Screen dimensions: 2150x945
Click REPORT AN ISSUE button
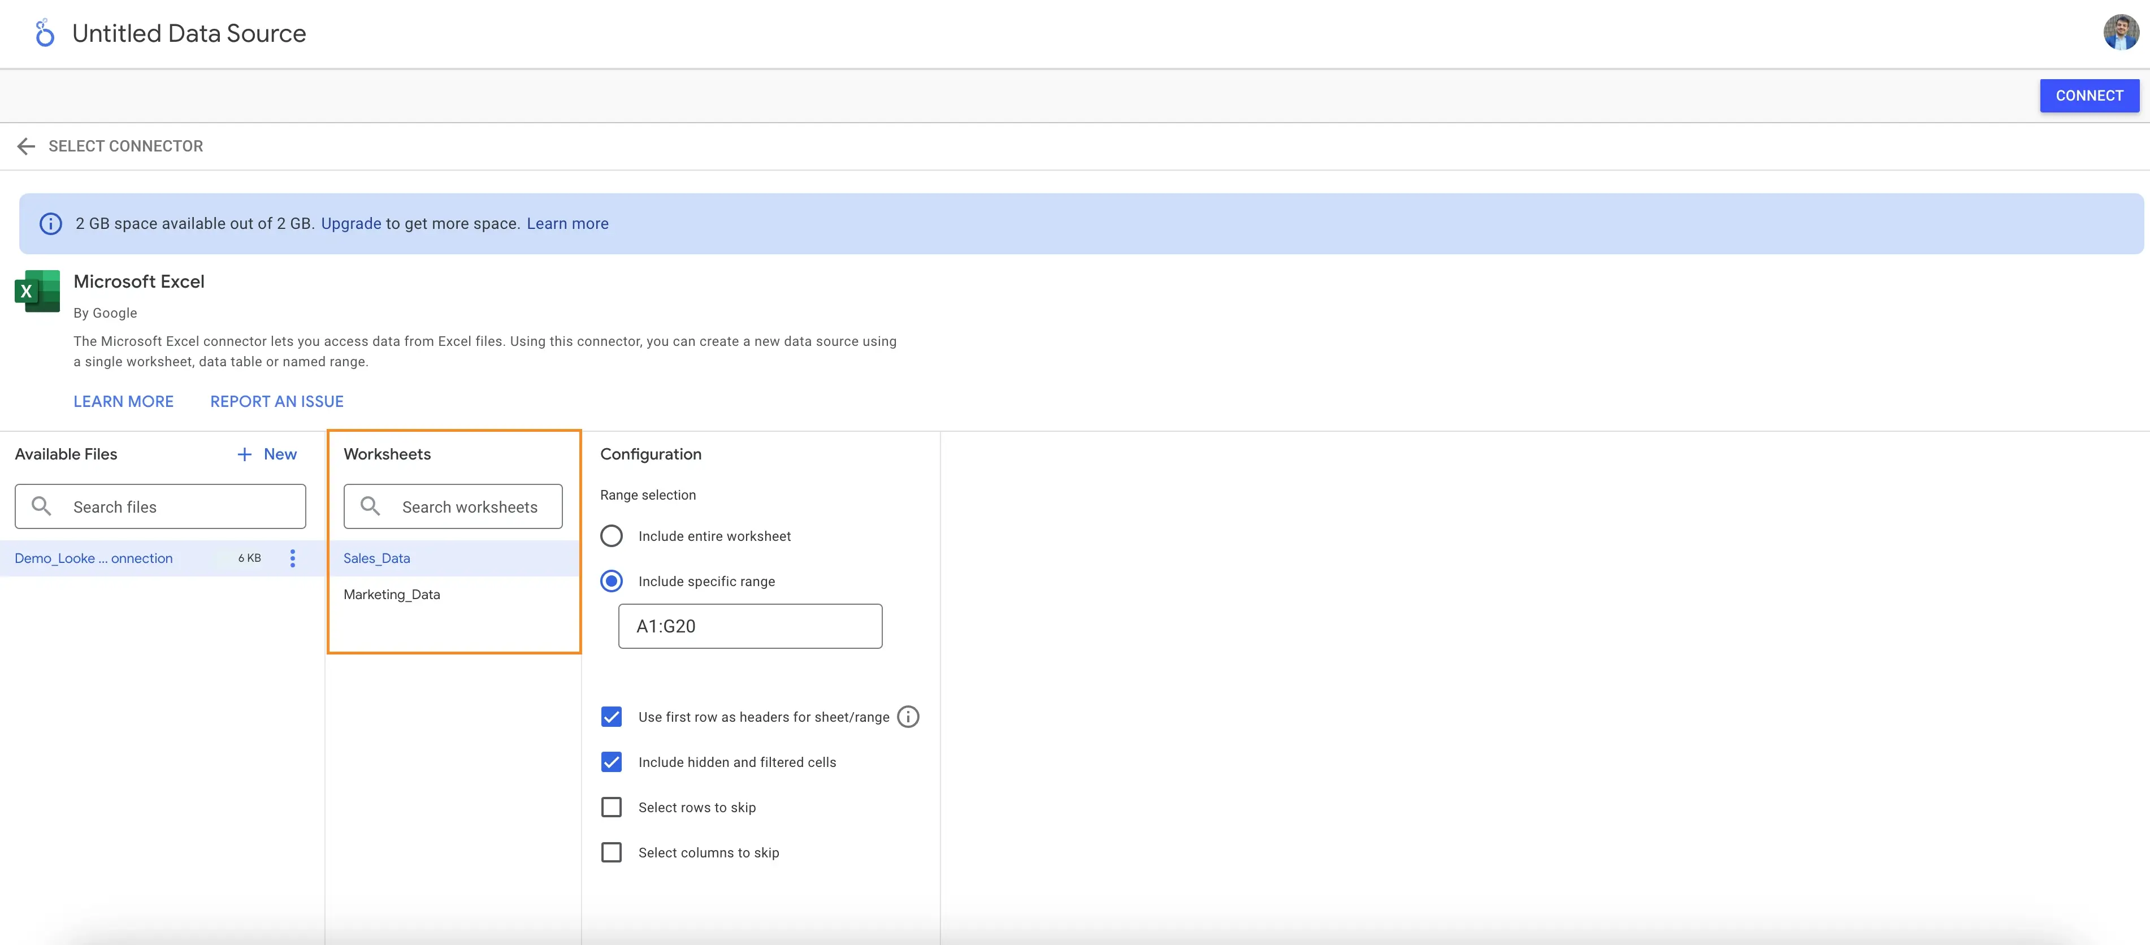(x=276, y=401)
